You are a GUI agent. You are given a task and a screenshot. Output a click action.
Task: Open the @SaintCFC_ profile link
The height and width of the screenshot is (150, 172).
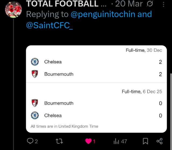pos(49,25)
